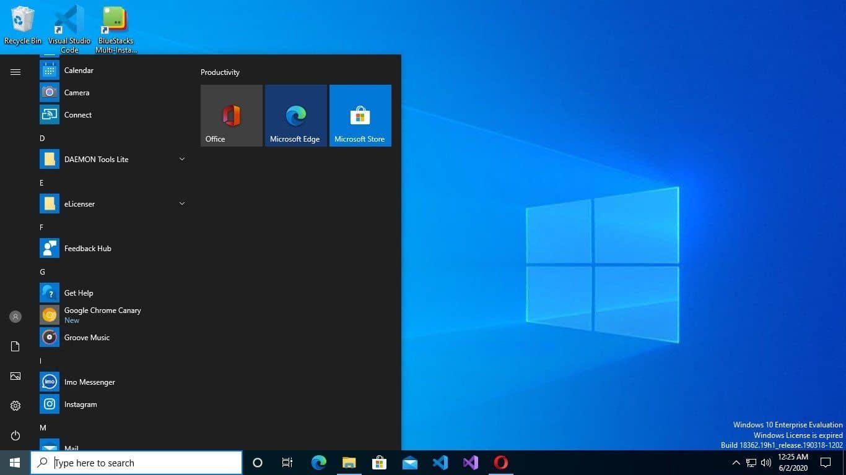Launch Imo Messenger from the app list
The image size is (846, 475).
(113, 382)
